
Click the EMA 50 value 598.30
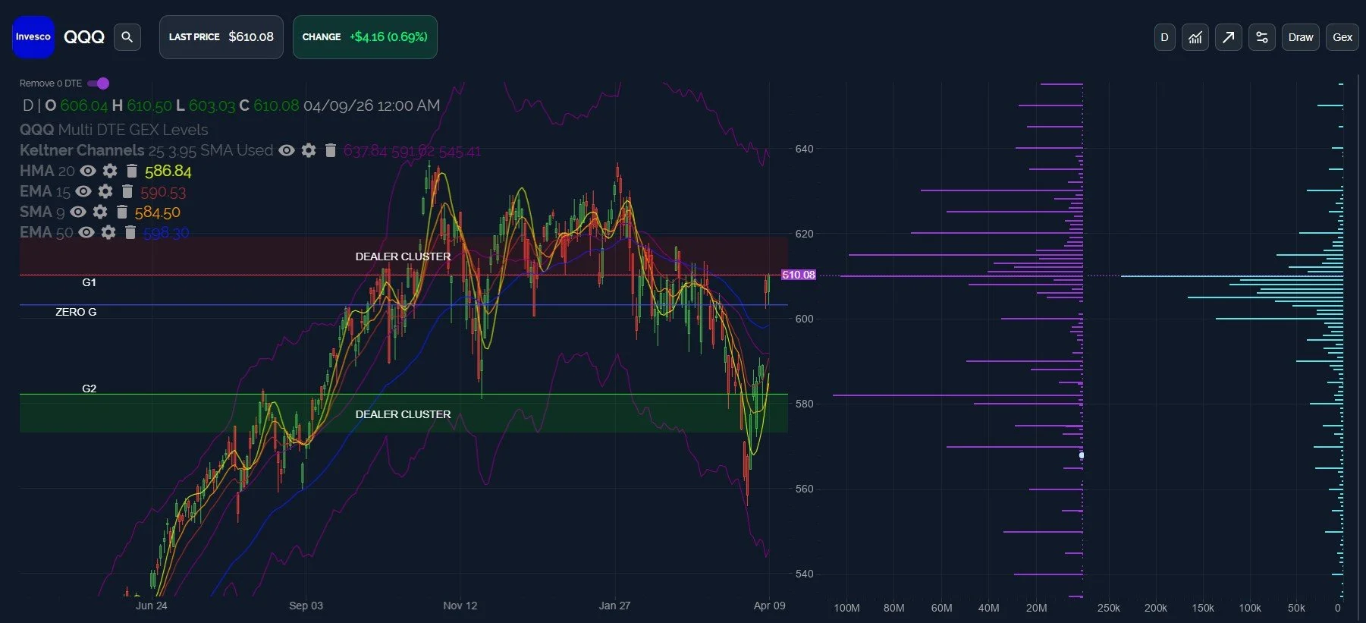click(166, 233)
